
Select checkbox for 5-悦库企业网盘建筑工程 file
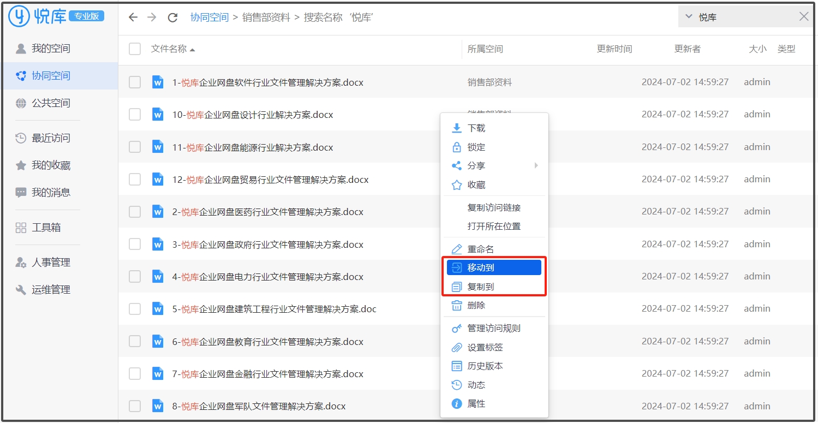[135, 309]
